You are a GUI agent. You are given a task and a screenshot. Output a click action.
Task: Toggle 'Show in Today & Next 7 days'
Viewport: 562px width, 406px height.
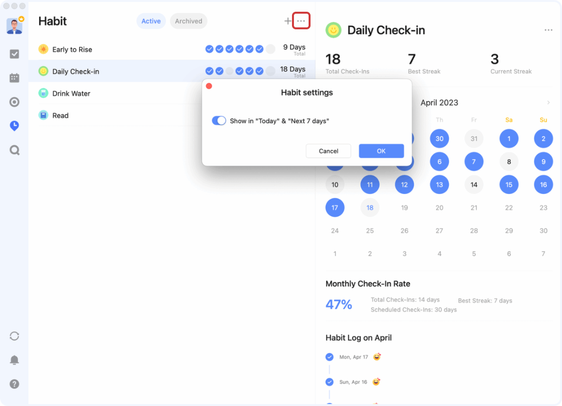[219, 120]
